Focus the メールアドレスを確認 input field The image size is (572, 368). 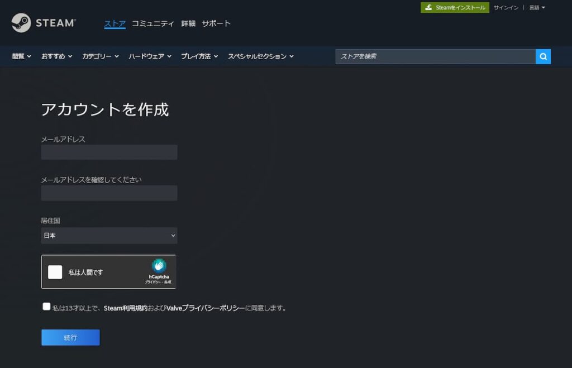pos(109,193)
